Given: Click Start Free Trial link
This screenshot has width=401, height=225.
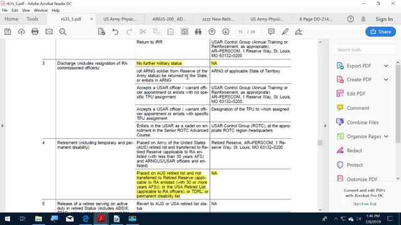Looking at the screenshot, I should coord(365,204).
